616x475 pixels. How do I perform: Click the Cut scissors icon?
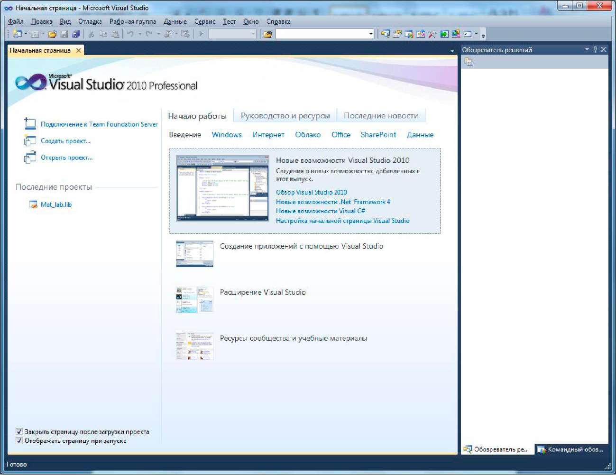[x=91, y=34]
